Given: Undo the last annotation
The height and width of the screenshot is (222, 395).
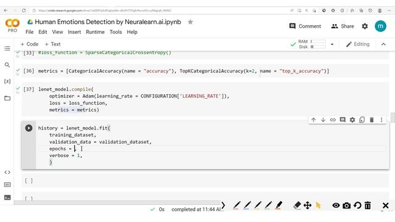Looking at the screenshot, I should pos(357,205).
